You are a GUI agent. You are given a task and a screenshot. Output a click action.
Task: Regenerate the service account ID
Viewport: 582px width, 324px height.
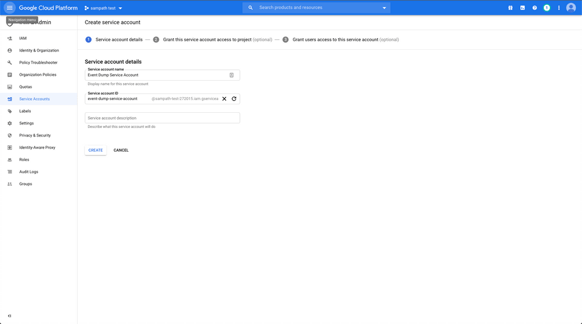[x=234, y=99]
